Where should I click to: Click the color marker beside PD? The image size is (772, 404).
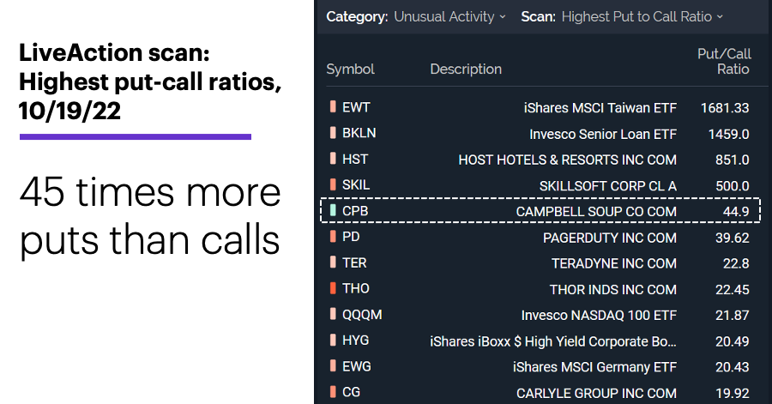pos(333,237)
